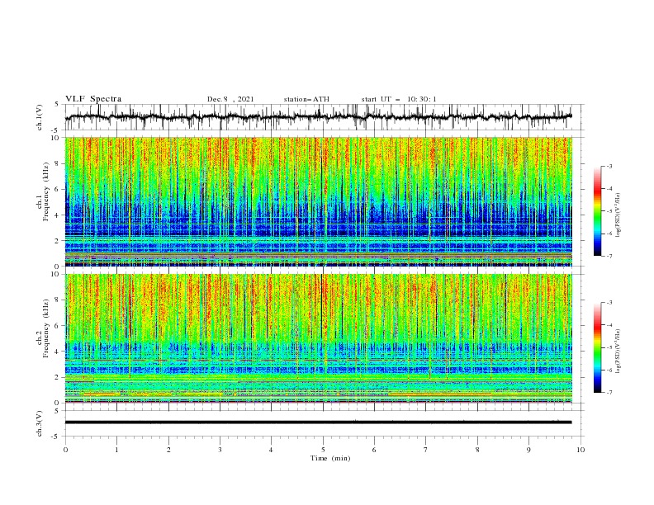Click the '10' tick on time axis
The width and height of the screenshot is (654, 505).
[581, 450]
